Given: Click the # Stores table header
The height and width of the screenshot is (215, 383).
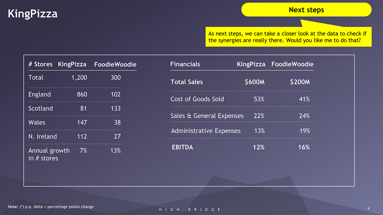Looking at the screenshot, I should tap(40, 64).
